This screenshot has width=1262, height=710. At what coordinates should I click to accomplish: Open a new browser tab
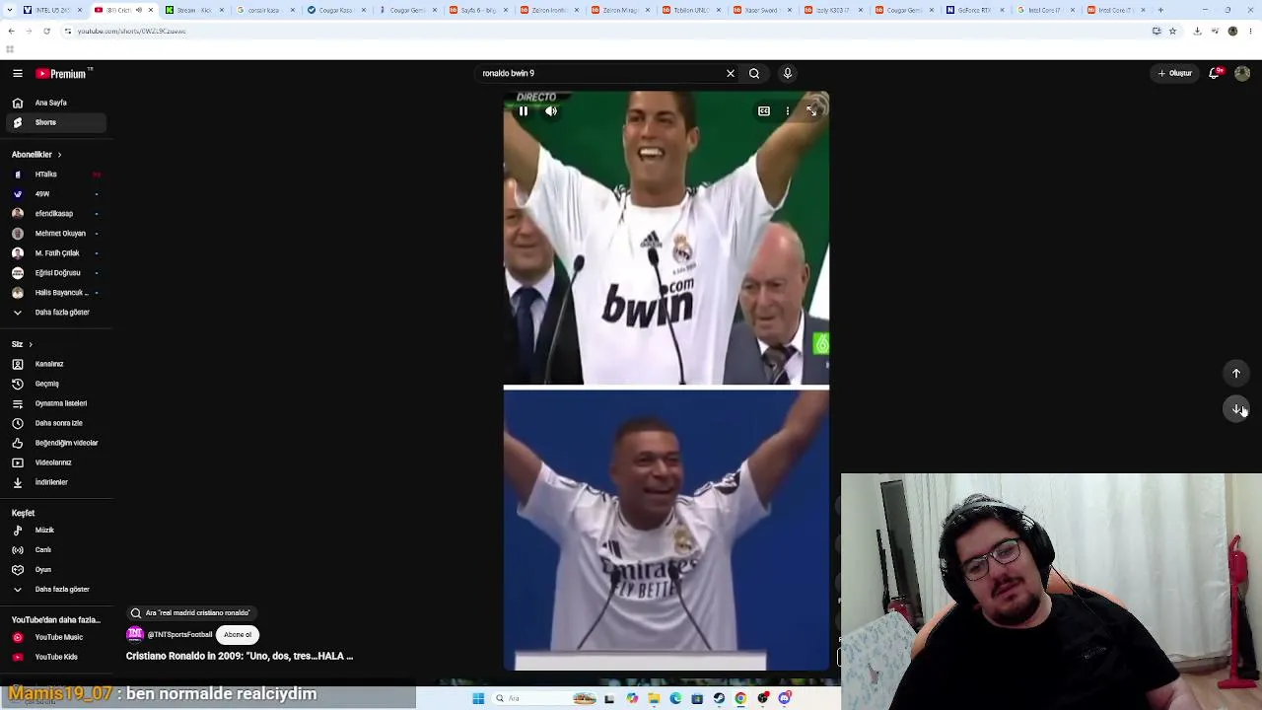coord(1160,10)
